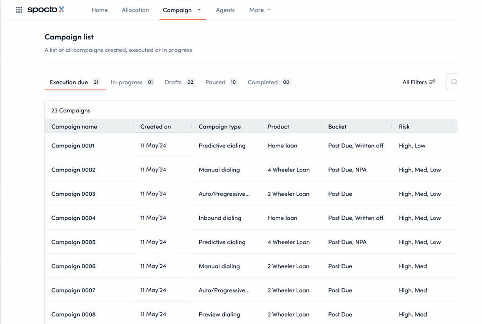
Task: Open Campaign 0008 row
Action: (x=251, y=313)
